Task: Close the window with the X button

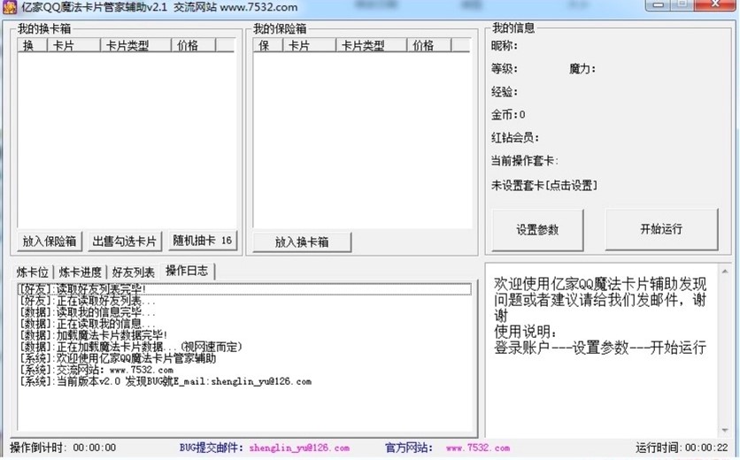Action: [715, 4]
